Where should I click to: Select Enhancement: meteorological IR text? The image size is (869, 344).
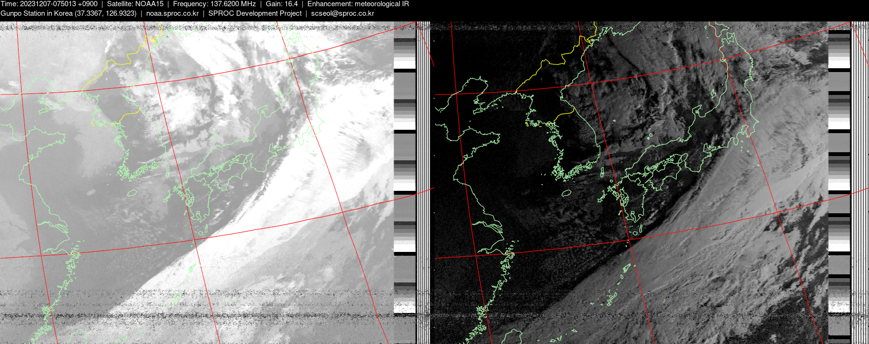358,4
